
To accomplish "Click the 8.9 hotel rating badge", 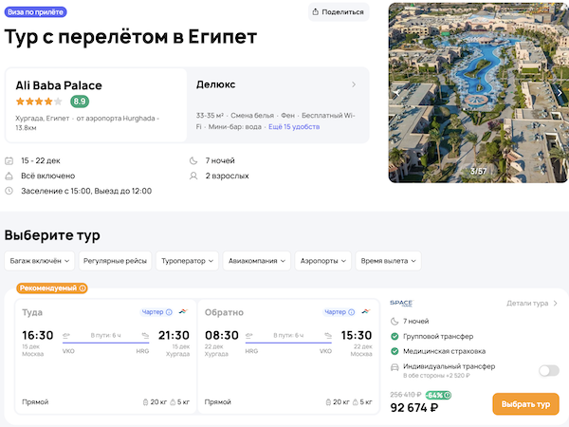I will [x=80, y=102].
